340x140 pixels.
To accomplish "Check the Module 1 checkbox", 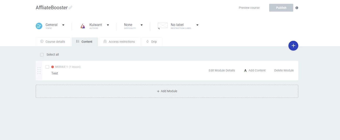I will click(x=47, y=67).
